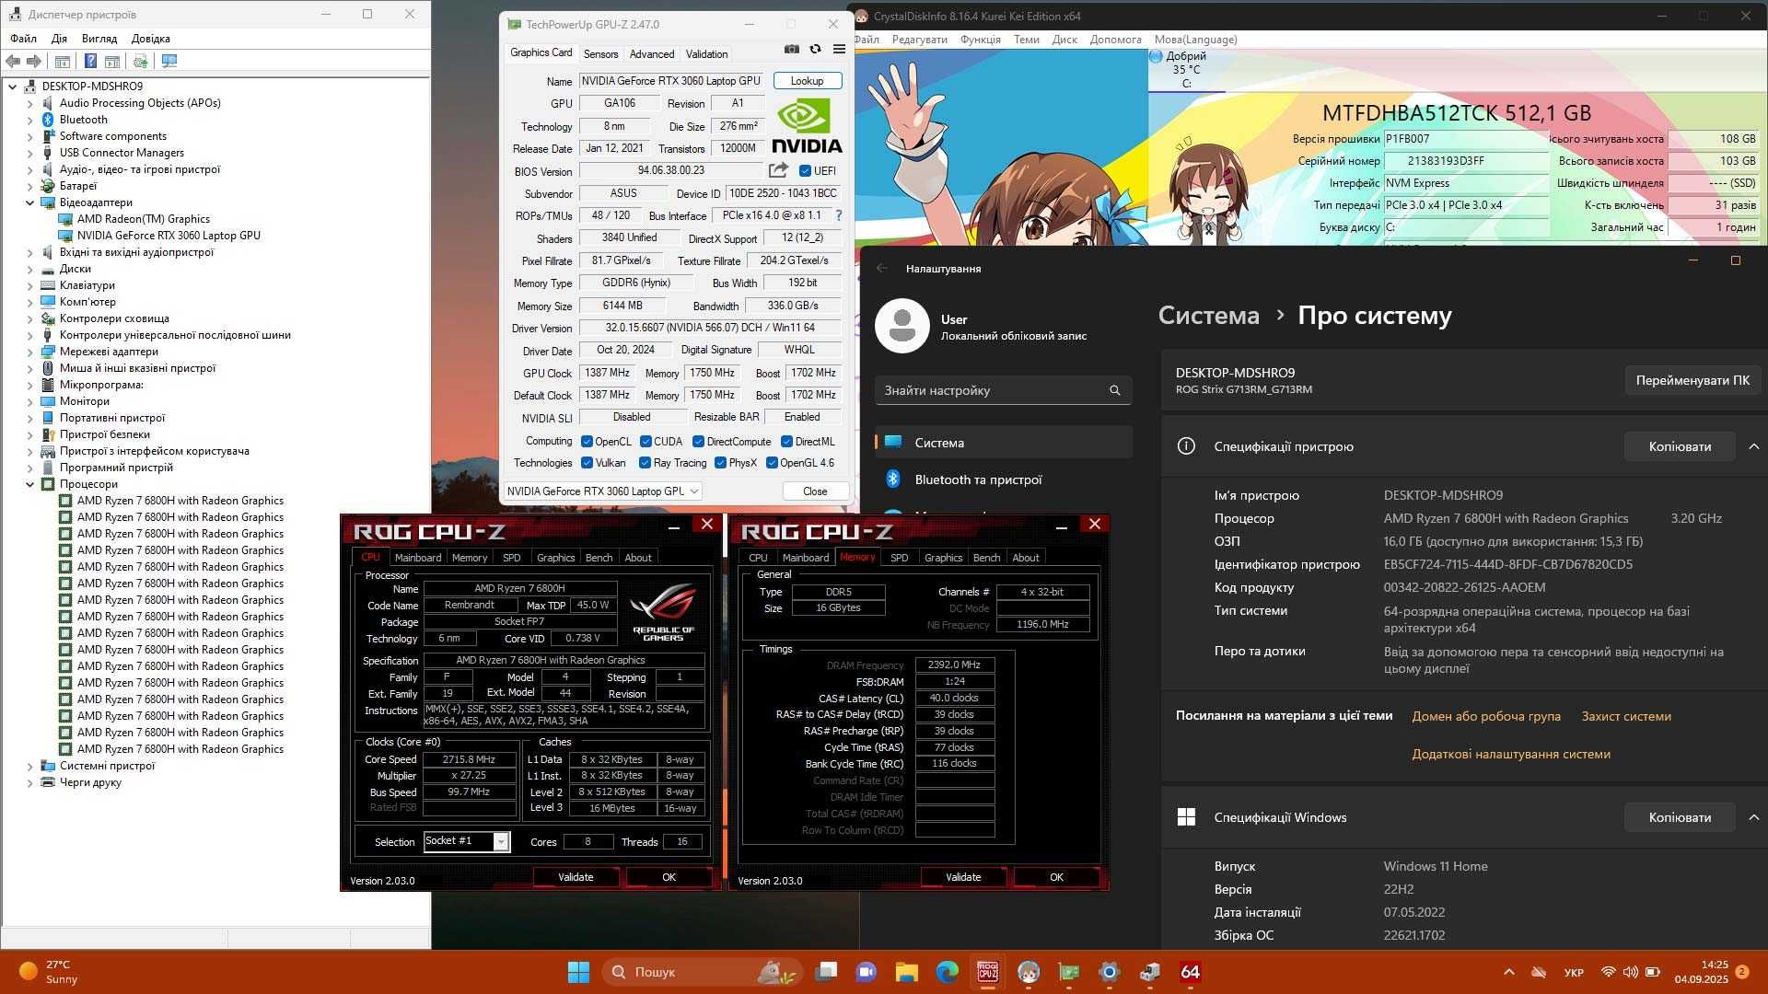Click the back arrow in Settings window
This screenshot has height=994, width=1768.
point(882,268)
